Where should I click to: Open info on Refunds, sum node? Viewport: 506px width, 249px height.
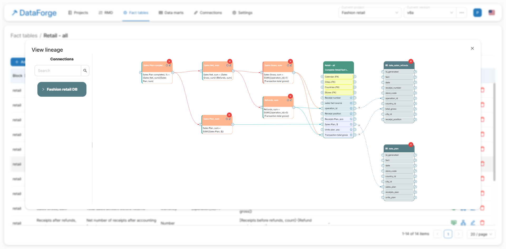pyautogui.click(x=288, y=100)
